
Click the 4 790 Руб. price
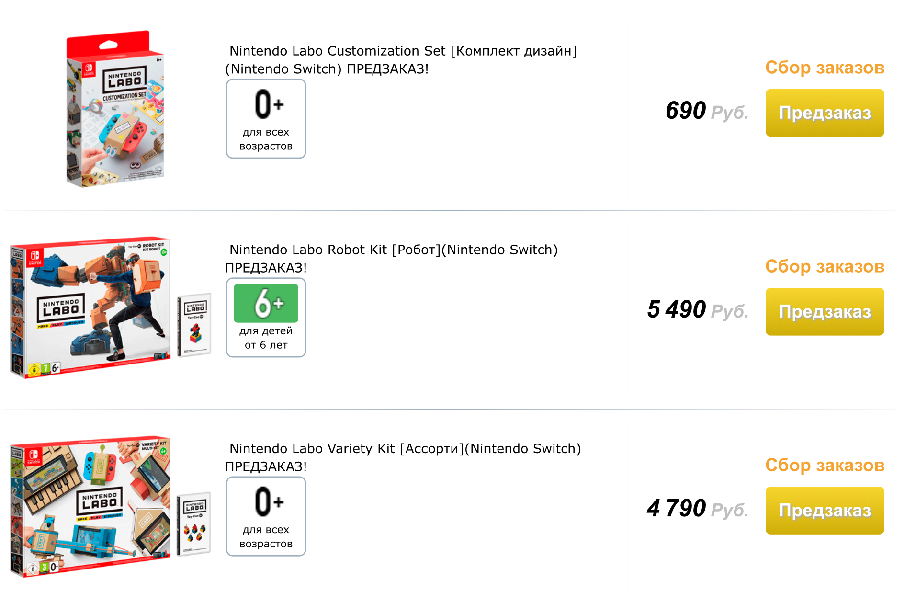tap(697, 509)
